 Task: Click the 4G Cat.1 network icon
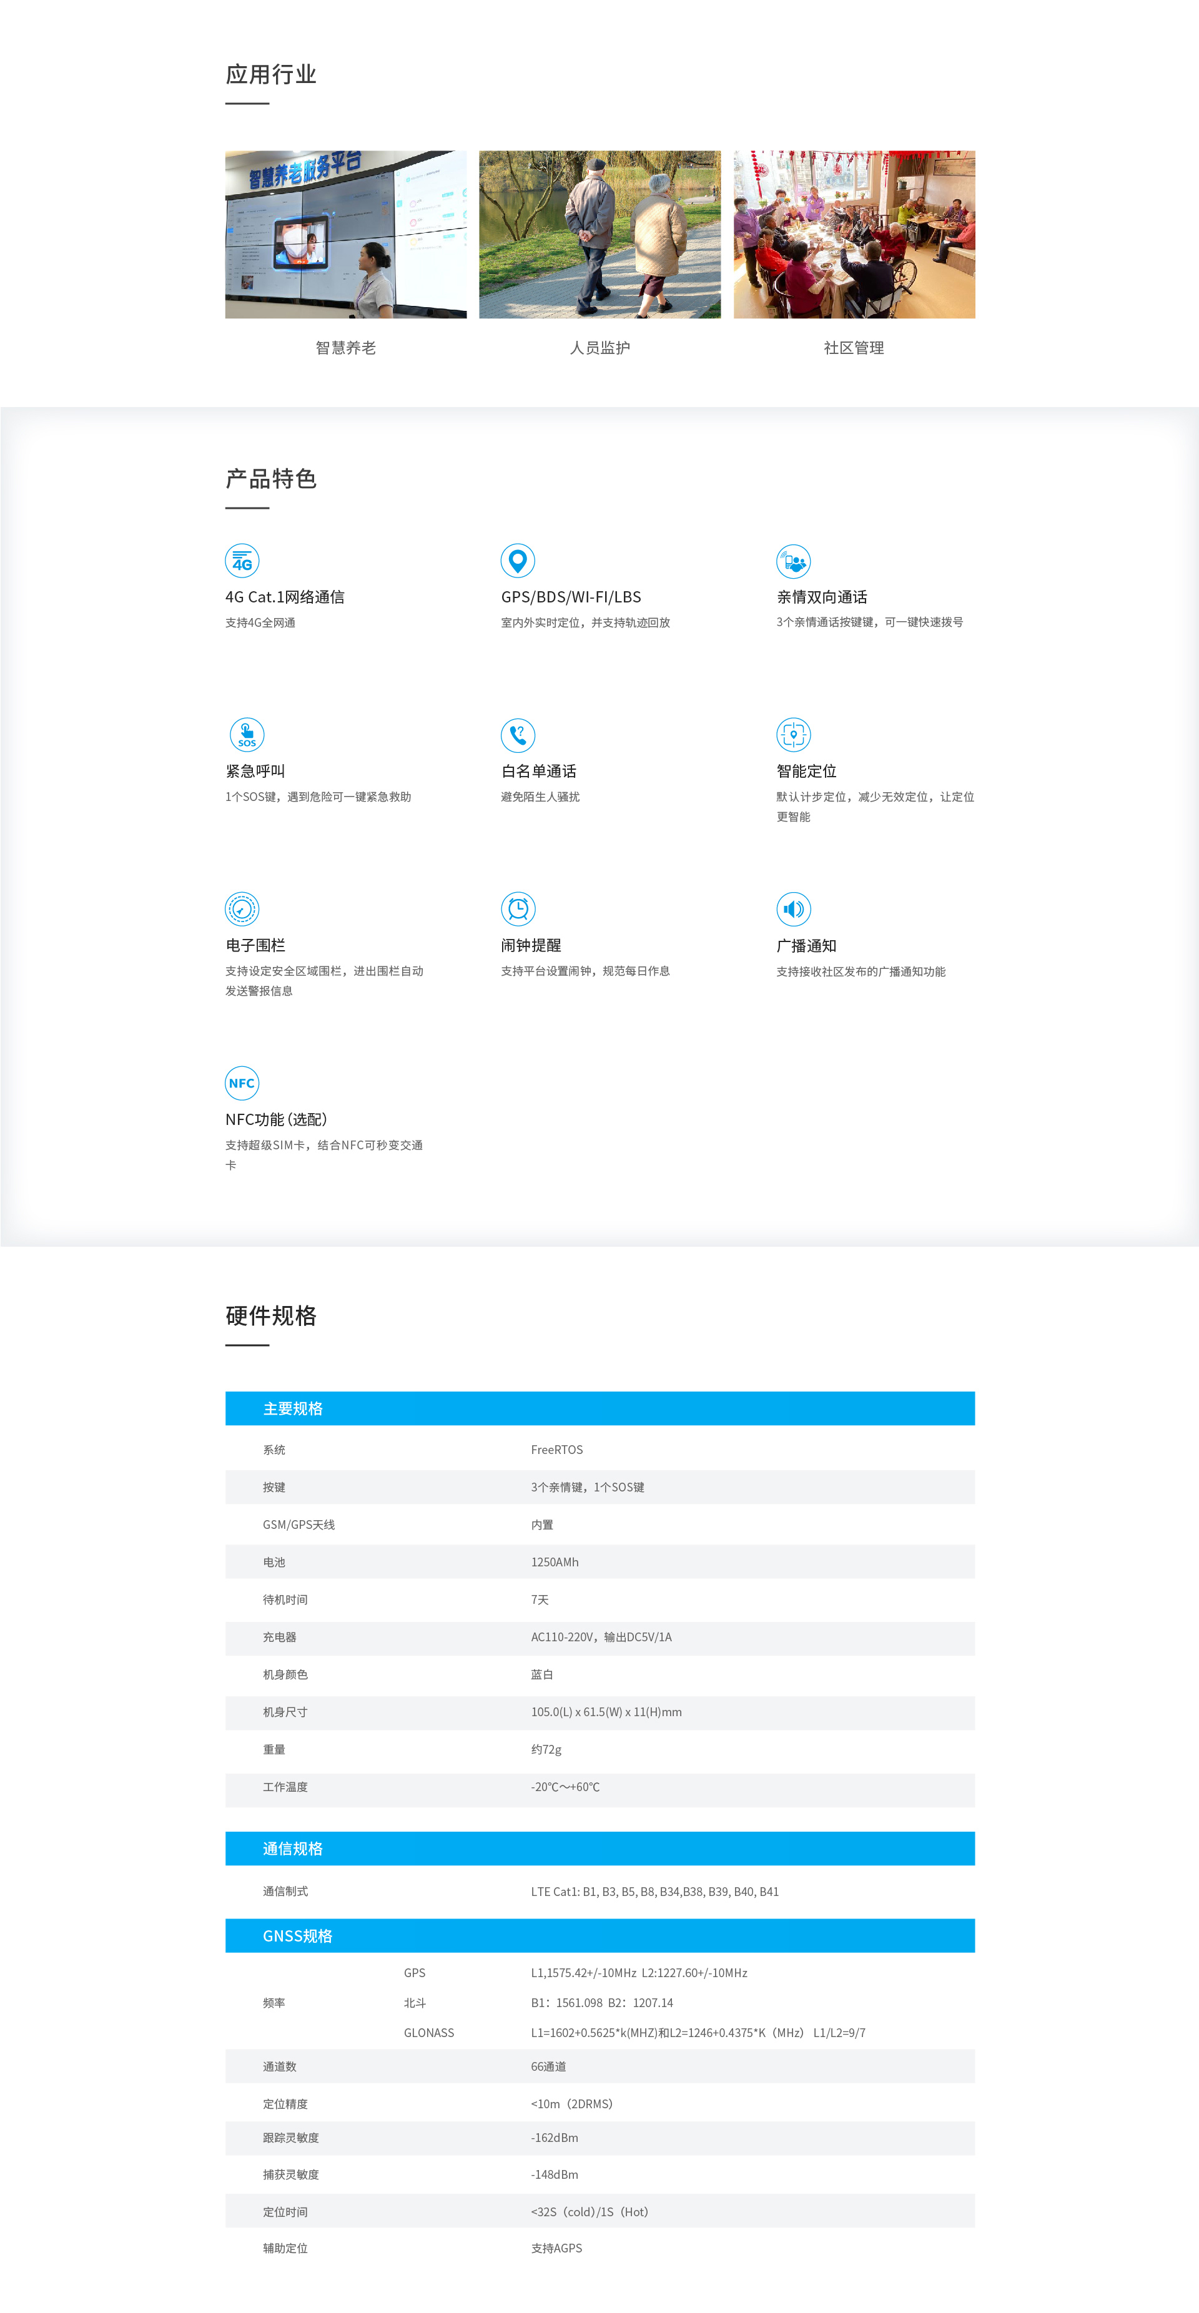coord(242,561)
